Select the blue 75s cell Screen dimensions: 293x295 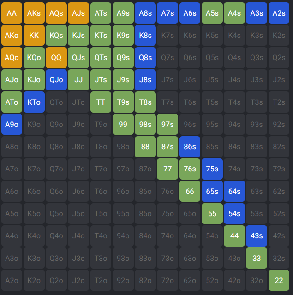click(x=212, y=169)
